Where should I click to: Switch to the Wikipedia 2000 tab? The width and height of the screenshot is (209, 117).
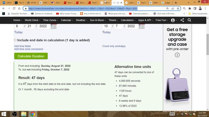coord(154,3)
